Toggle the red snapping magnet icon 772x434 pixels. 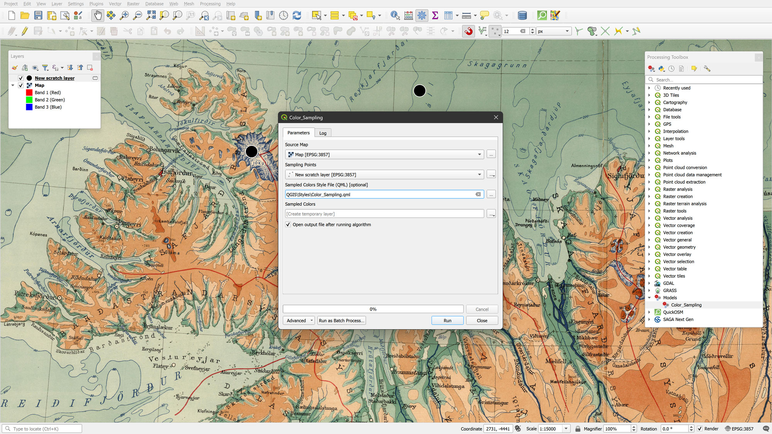click(x=469, y=31)
